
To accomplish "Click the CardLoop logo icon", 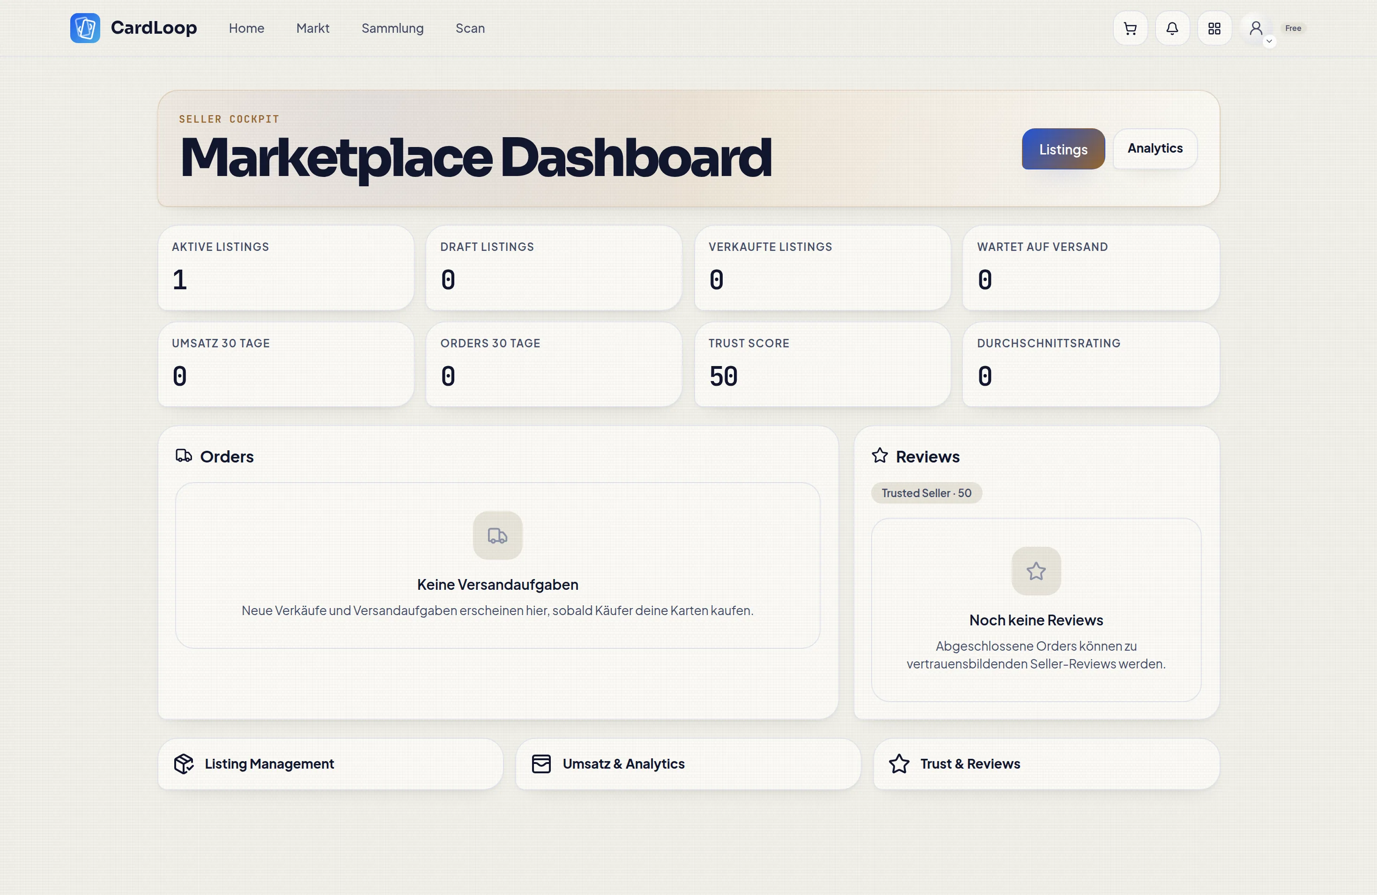I will click(85, 28).
